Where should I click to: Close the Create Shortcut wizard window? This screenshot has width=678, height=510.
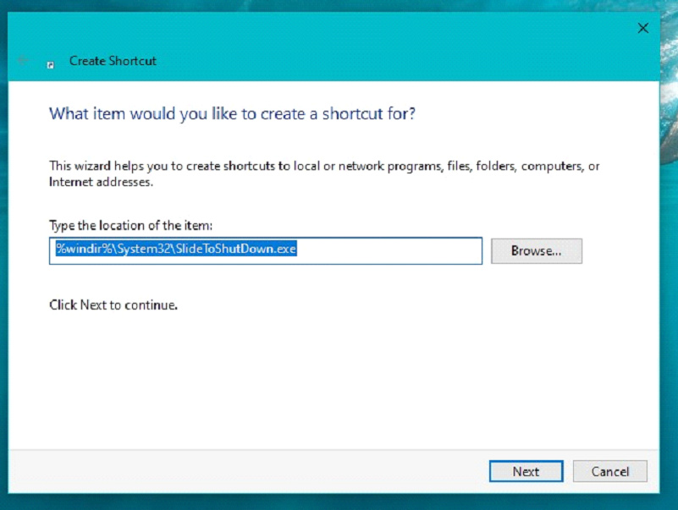click(x=642, y=28)
